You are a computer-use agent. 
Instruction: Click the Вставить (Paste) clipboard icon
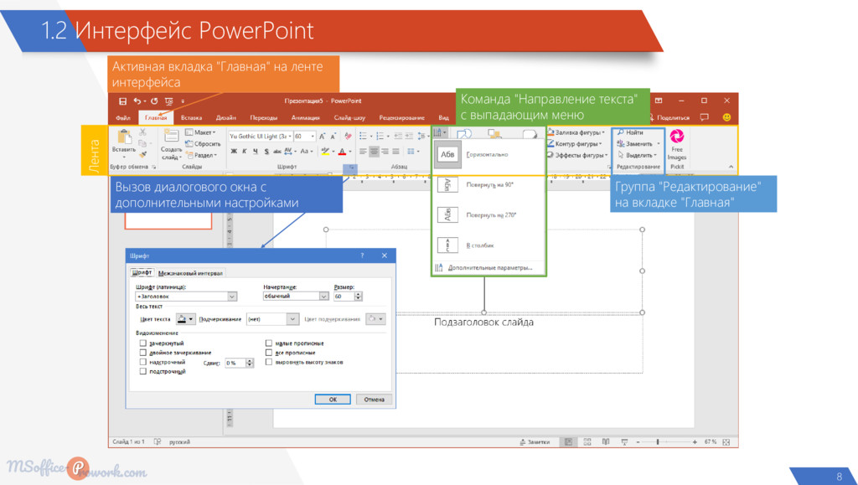click(124, 137)
